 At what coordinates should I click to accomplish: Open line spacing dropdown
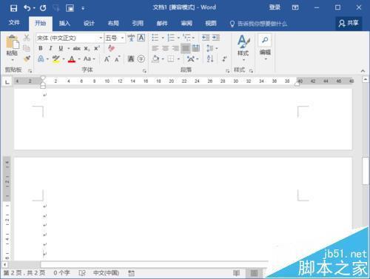coord(212,48)
